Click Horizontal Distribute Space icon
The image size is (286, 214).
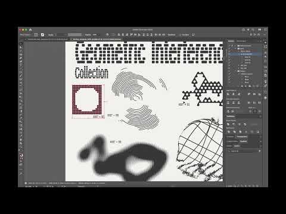(233, 111)
